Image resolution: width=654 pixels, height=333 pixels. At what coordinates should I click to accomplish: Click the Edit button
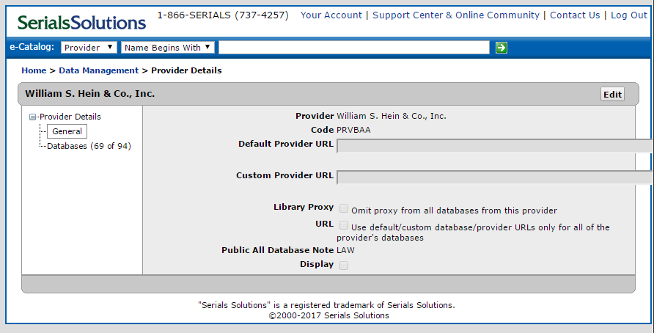point(612,94)
